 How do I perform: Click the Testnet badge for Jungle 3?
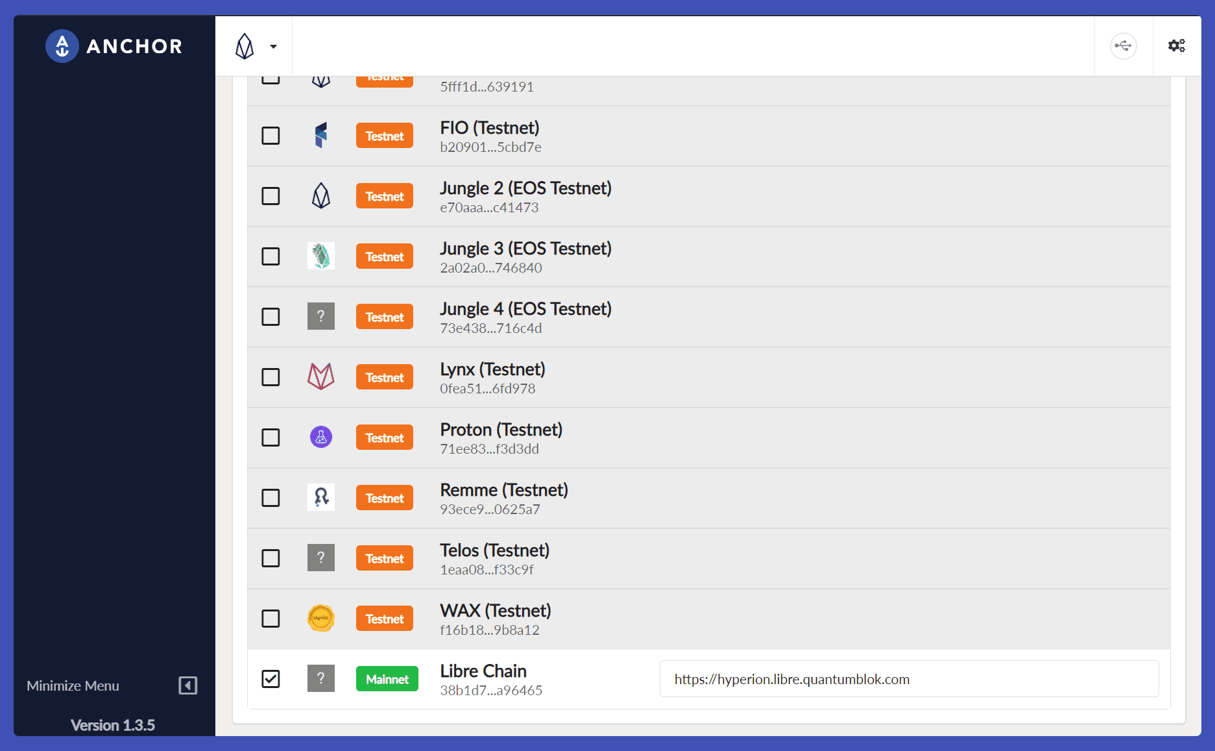click(x=385, y=256)
